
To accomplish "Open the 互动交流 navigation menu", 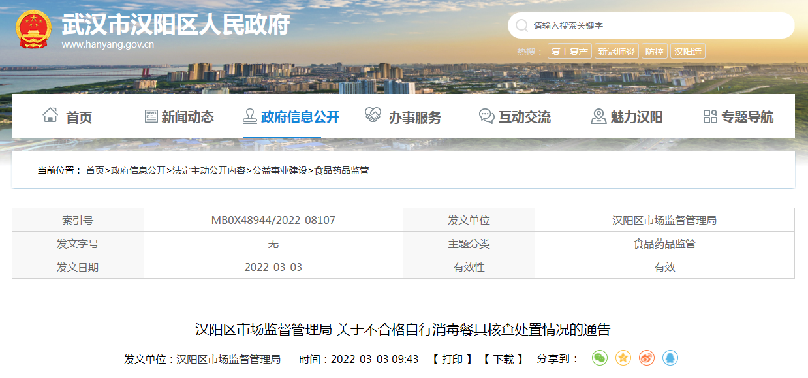I will point(525,117).
